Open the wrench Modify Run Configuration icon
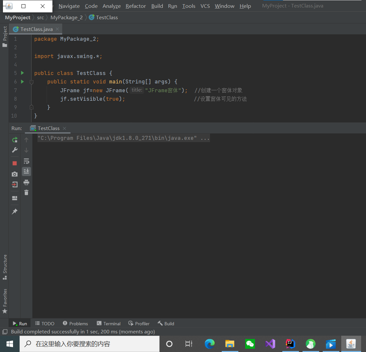366x352 pixels. coord(15,150)
